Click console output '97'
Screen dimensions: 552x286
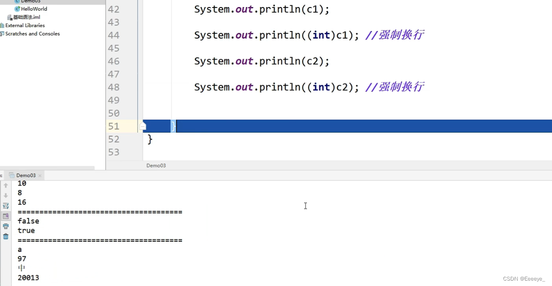click(x=22, y=259)
